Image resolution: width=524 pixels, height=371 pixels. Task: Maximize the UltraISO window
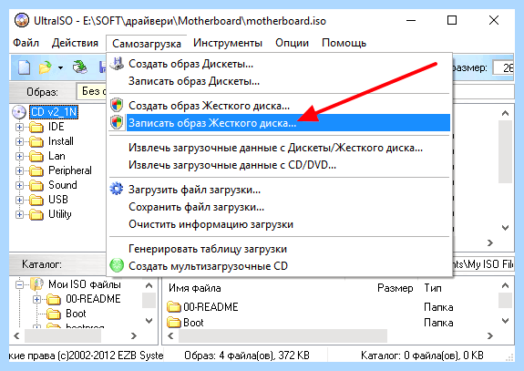[452, 20]
